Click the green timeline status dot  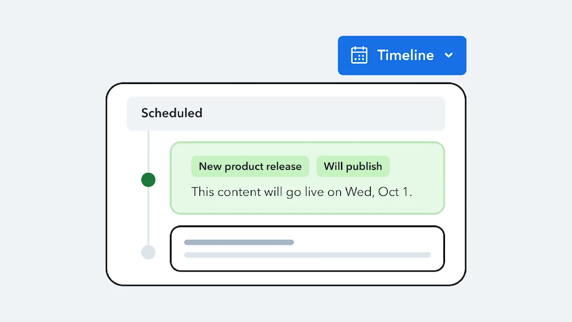tap(148, 180)
